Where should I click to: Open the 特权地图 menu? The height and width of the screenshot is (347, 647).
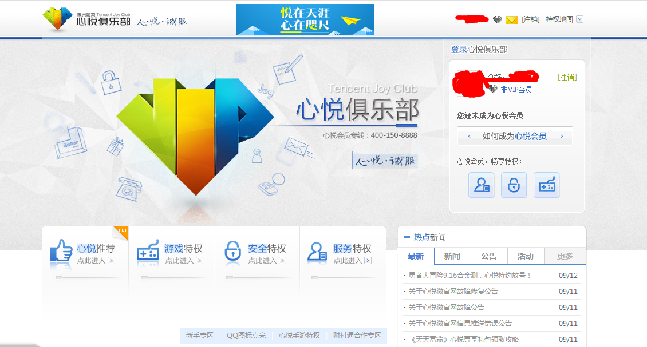point(559,19)
